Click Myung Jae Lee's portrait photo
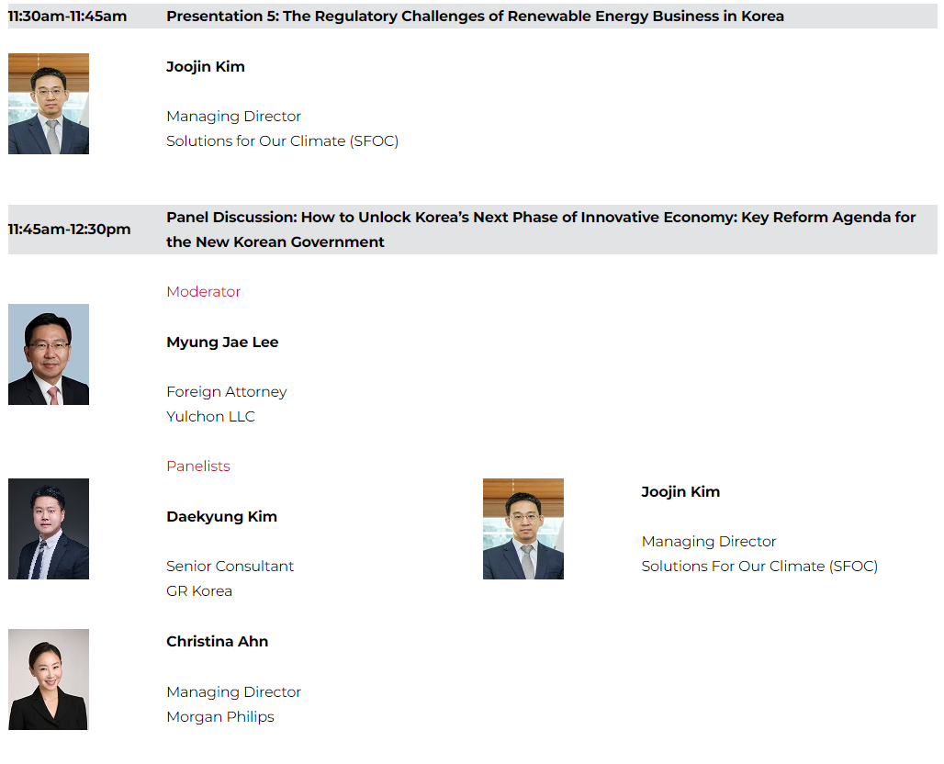The image size is (944, 764). click(49, 354)
